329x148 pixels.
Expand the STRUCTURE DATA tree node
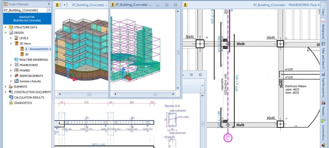(x=5, y=27)
